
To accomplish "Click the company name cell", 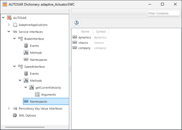I will 84,48.
